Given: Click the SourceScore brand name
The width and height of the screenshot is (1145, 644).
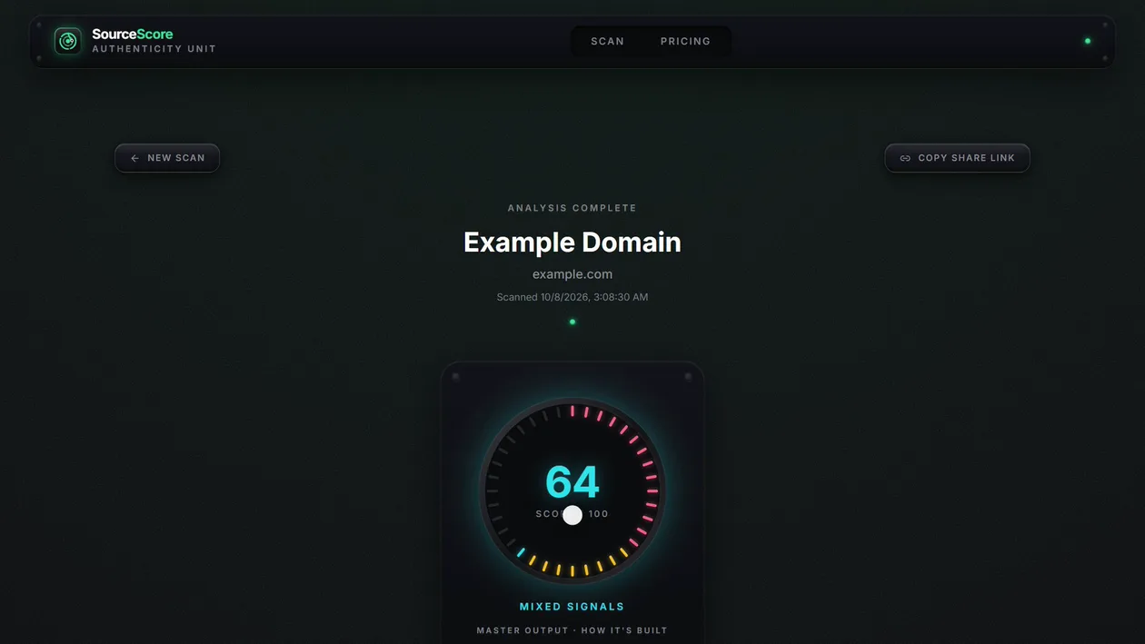Looking at the screenshot, I should pyautogui.click(x=132, y=35).
